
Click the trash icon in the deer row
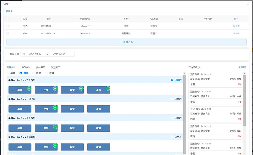pos(234,34)
